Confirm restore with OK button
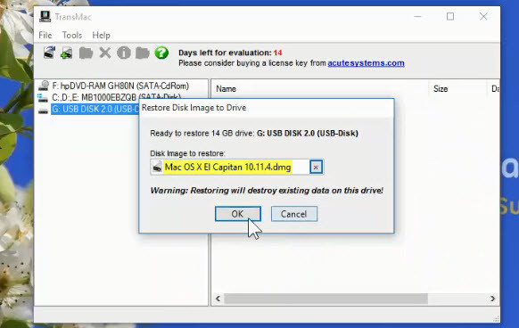Screen dimensions: 519x328 [238, 214]
